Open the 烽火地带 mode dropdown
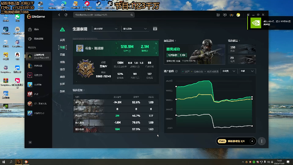The height and width of the screenshot is (165, 293). 105,29
